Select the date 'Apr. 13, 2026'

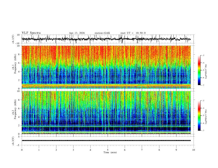coord(77,33)
